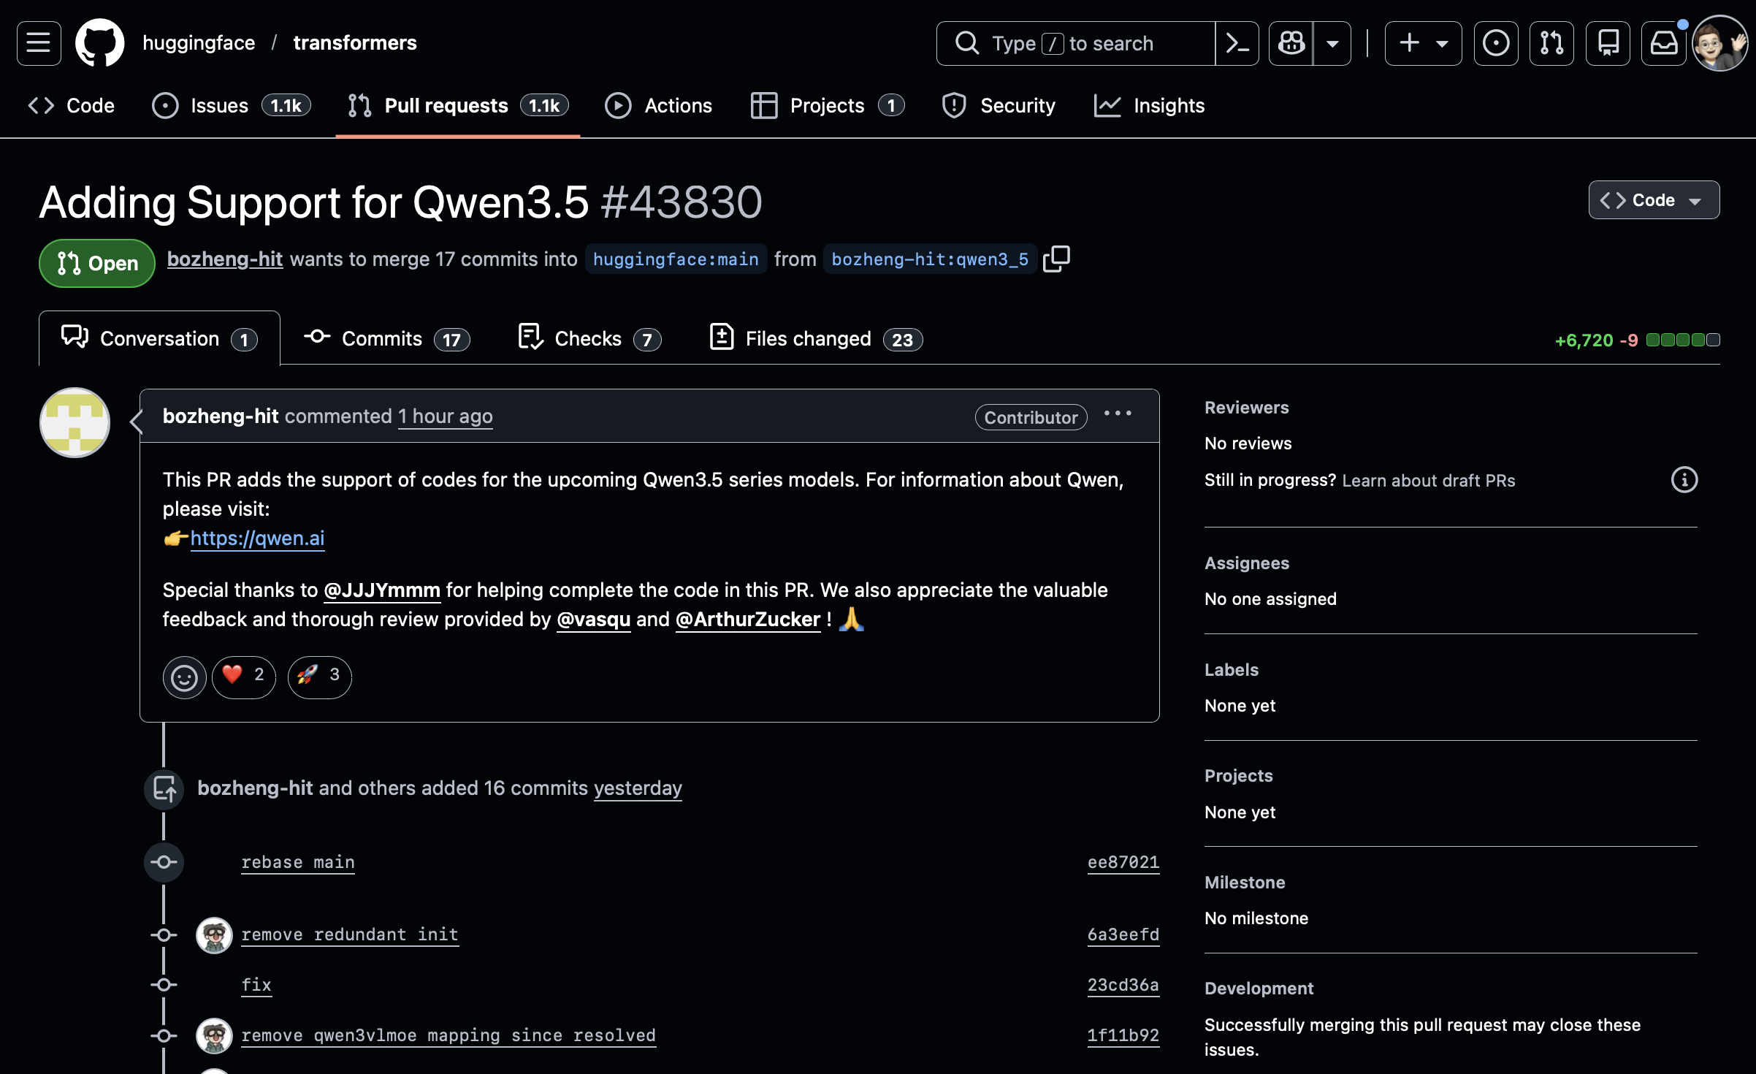1756x1074 pixels.
Task: Expand the Code dropdown button
Action: click(1653, 200)
